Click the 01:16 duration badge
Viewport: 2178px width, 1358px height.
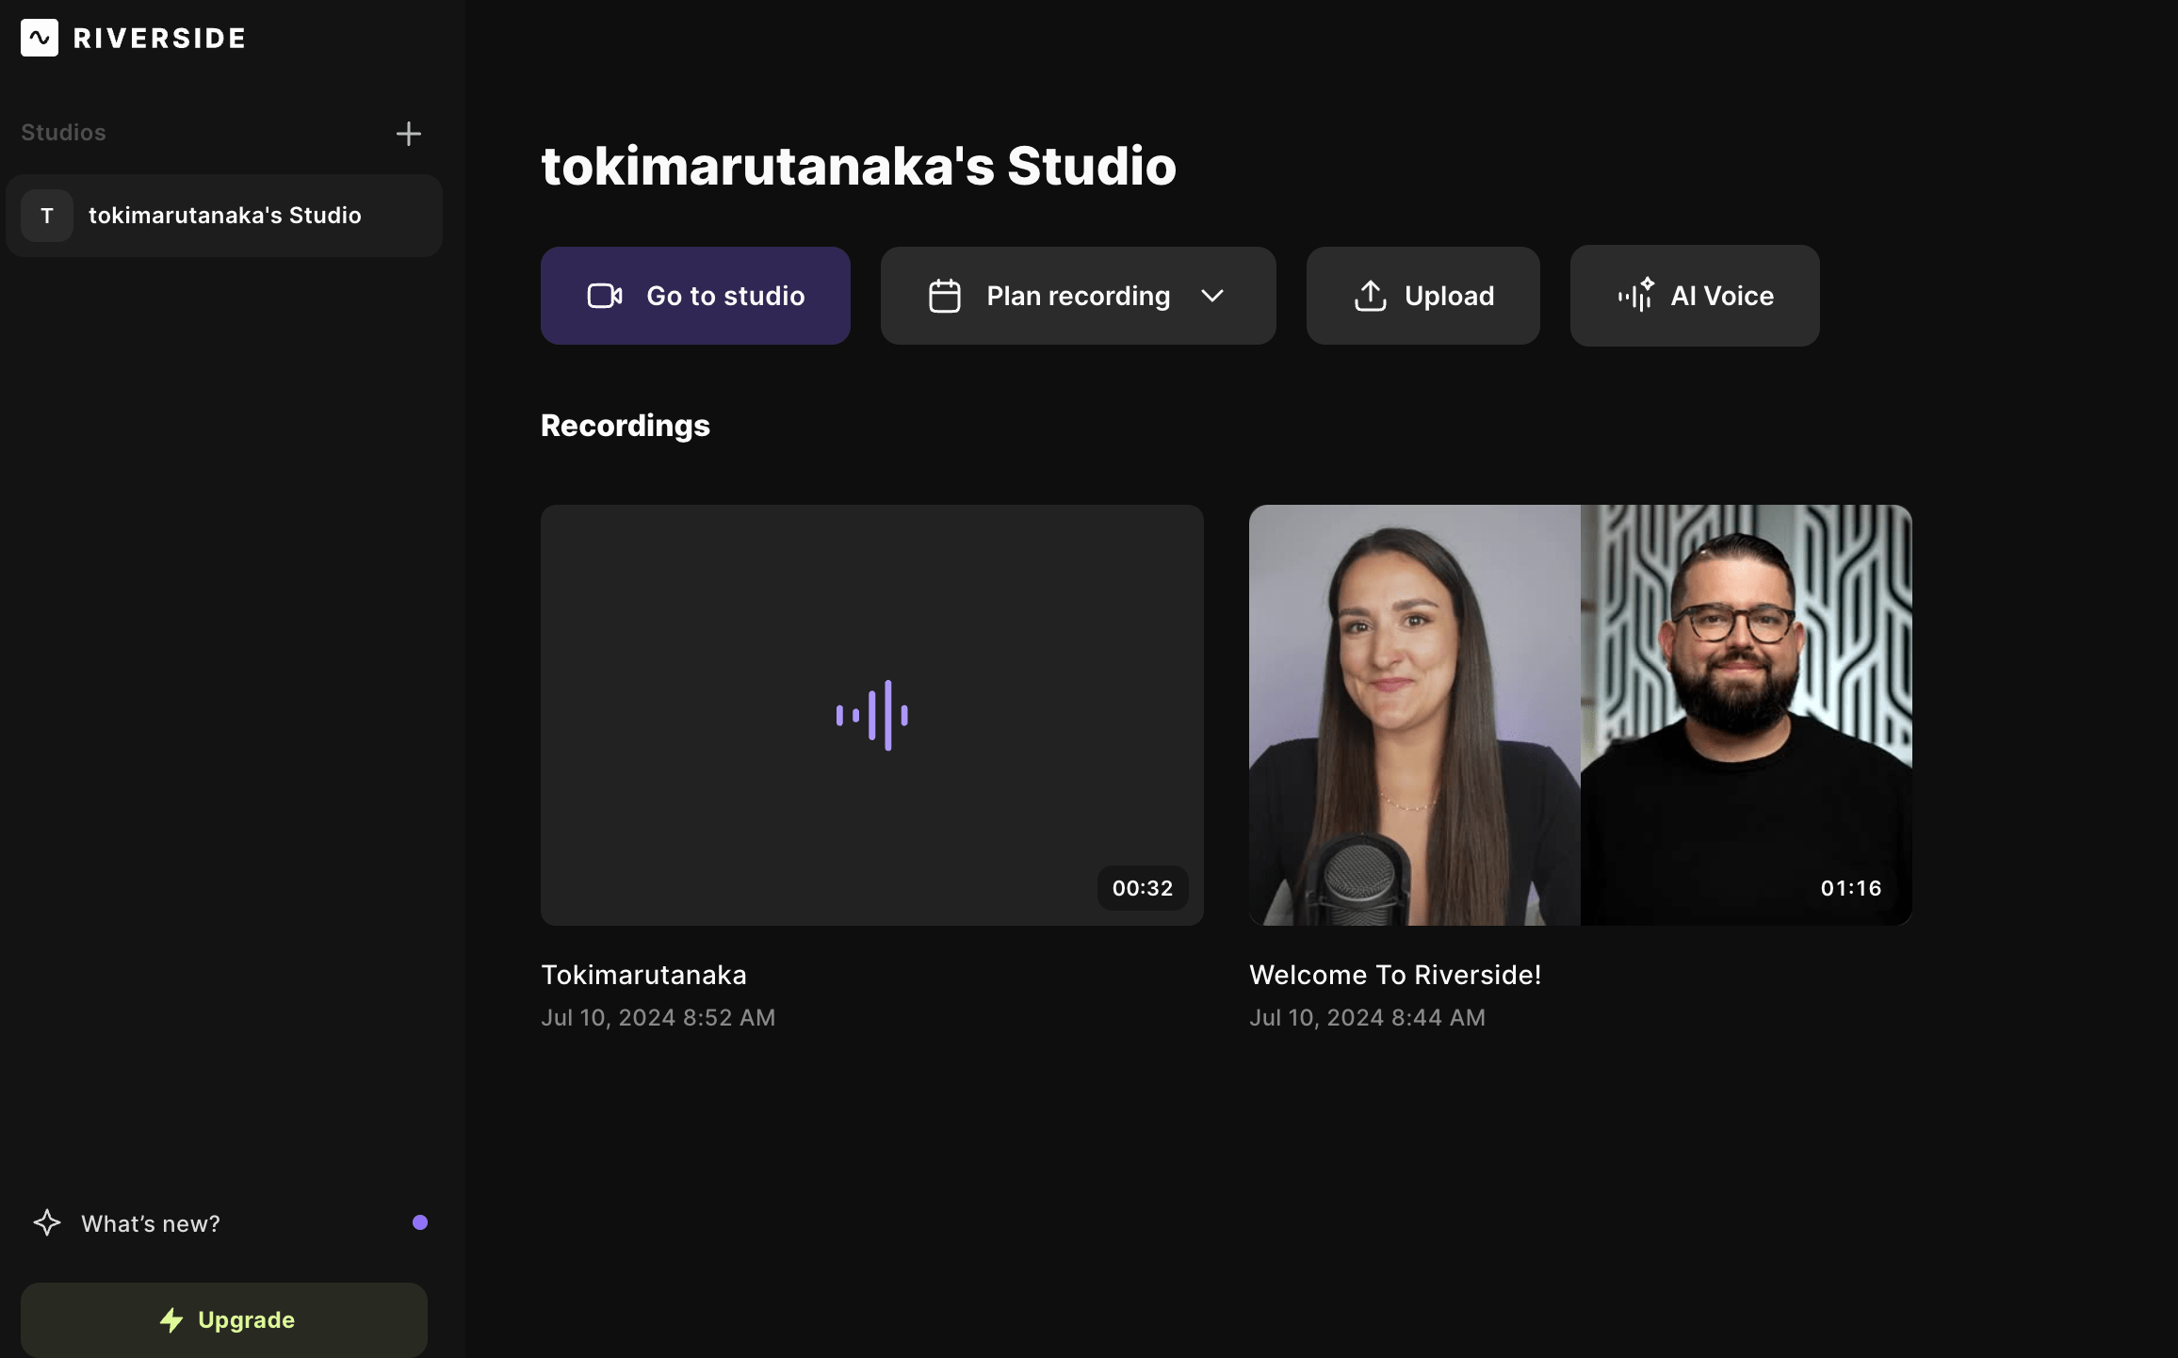tap(1851, 888)
